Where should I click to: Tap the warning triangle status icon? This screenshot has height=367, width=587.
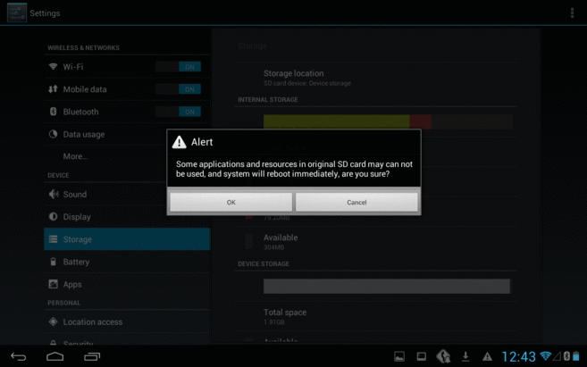[x=487, y=356]
